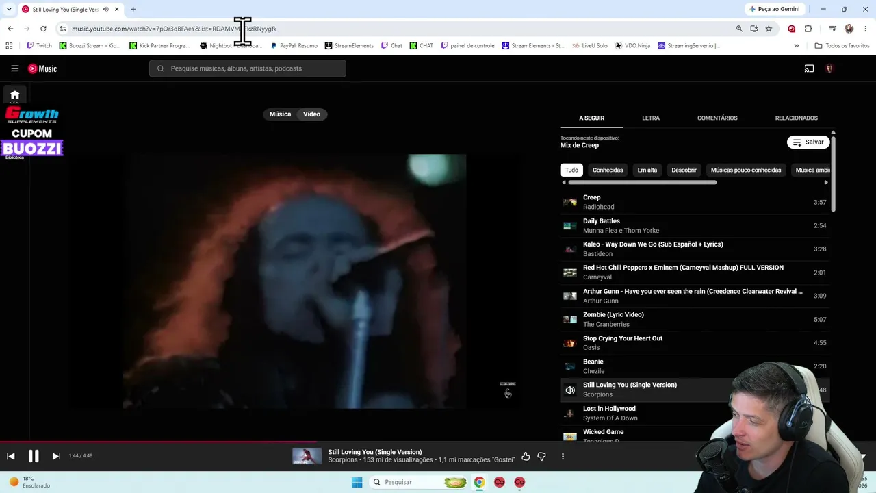Skip to the next track
This screenshot has height=493, width=876.
click(56, 456)
